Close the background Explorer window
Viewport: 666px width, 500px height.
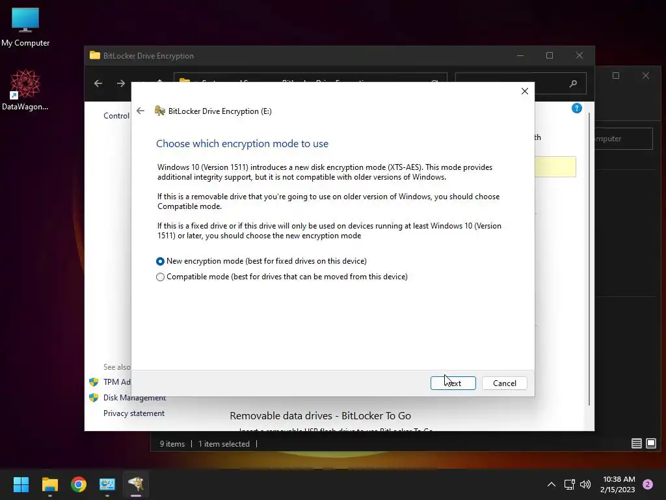point(646,76)
